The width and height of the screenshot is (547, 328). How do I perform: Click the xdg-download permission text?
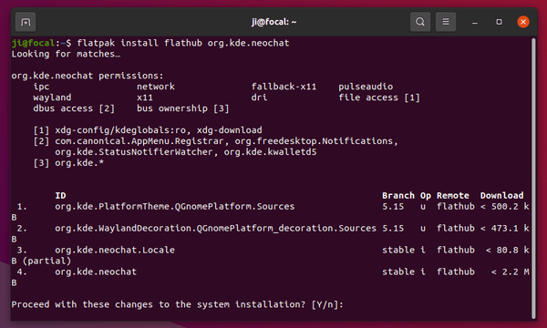[229, 130]
